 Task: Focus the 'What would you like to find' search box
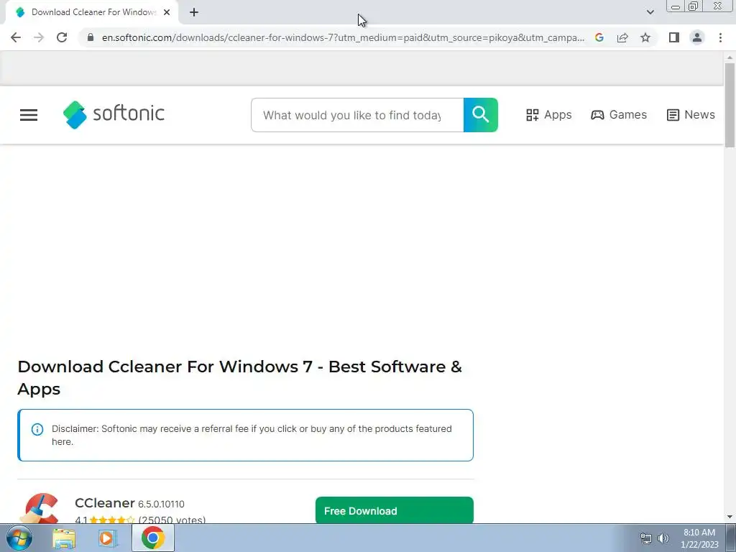point(357,115)
